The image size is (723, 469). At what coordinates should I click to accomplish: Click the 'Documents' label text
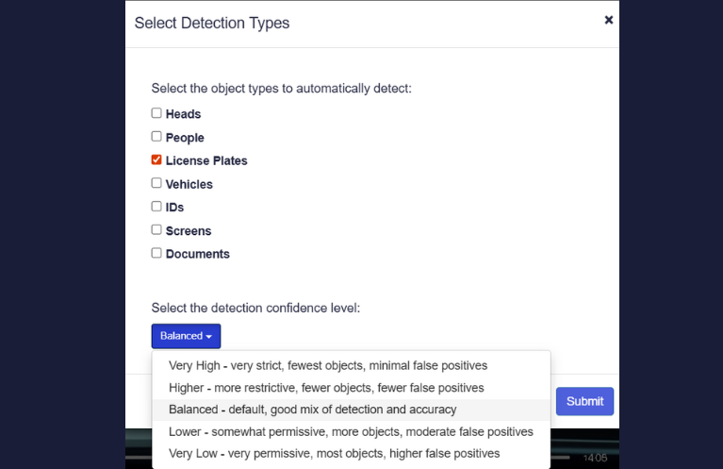(198, 254)
